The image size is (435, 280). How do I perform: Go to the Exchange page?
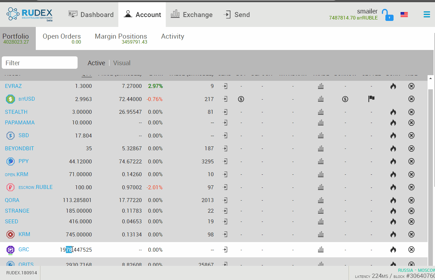click(192, 15)
